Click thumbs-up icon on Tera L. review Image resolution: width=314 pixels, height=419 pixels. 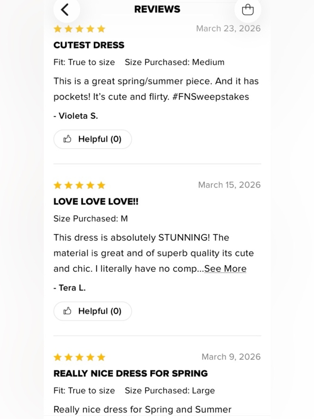[67, 311]
